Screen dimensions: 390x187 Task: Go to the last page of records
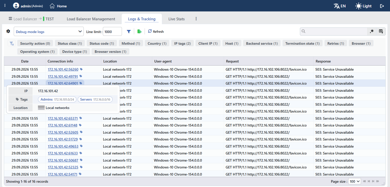click(x=378, y=181)
